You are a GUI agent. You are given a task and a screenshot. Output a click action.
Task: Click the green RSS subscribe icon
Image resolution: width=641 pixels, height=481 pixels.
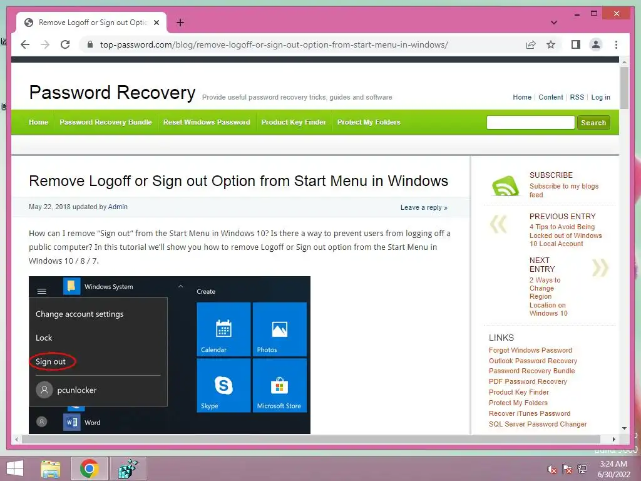click(x=505, y=186)
